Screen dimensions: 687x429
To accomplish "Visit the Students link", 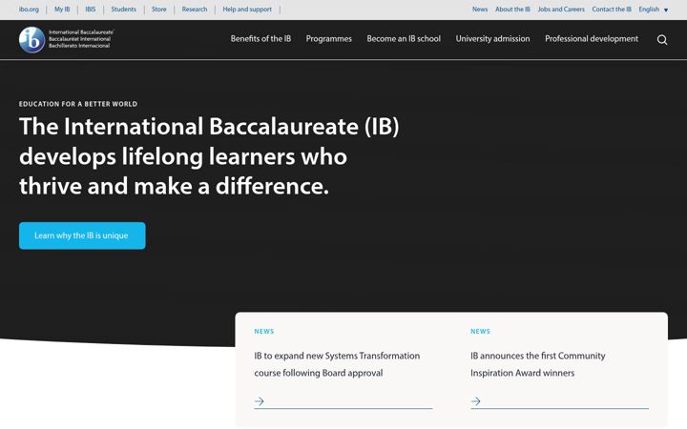I will (x=123, y=10).
